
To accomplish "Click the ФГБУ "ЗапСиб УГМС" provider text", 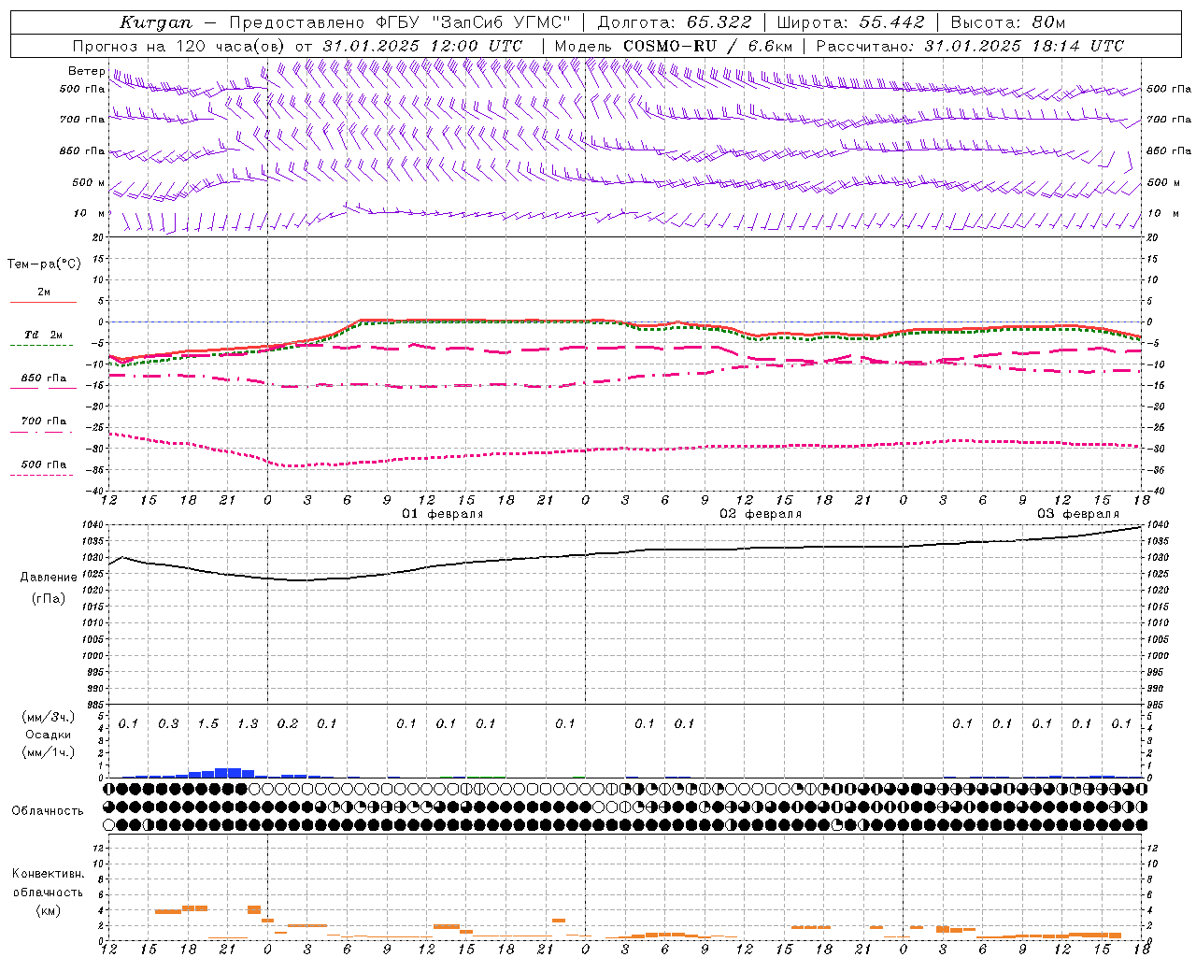I will 474,22.
